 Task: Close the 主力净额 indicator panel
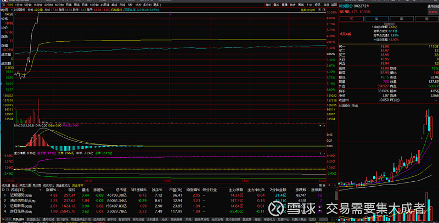click(x=324, y=154)
